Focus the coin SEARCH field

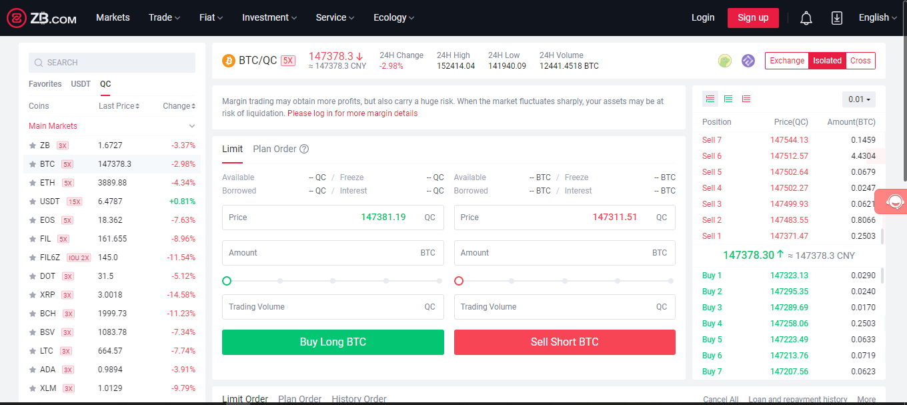(112, 63)
